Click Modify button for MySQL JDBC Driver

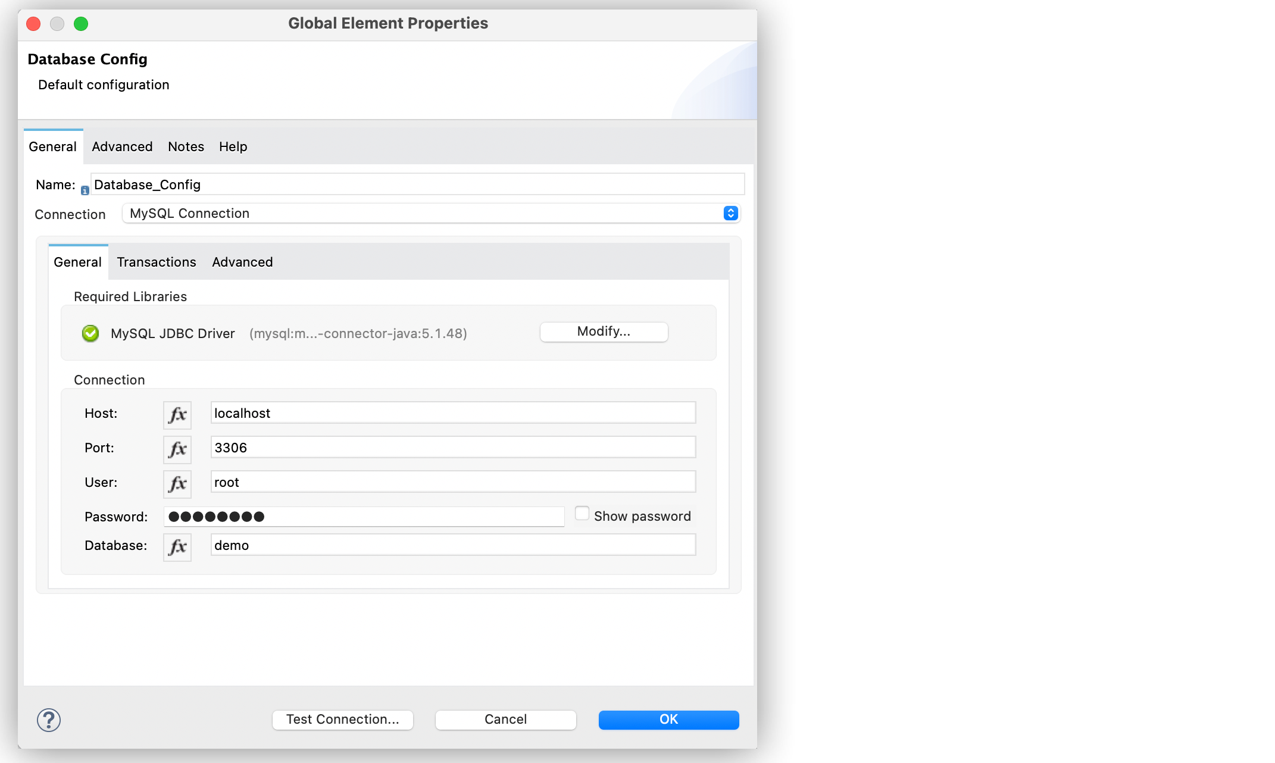click(603, 331)
